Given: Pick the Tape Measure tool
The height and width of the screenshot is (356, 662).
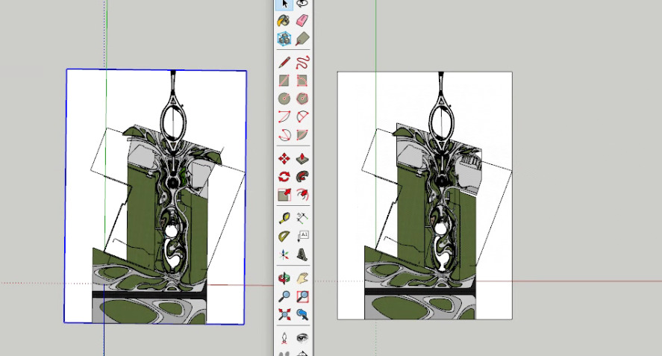Looking at the screenshot, I should tap(284, 218).
